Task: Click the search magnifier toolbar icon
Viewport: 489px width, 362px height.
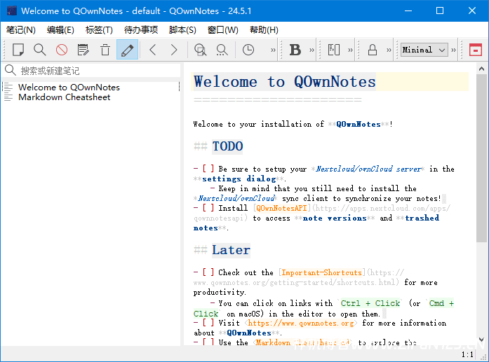Action: 40,50
